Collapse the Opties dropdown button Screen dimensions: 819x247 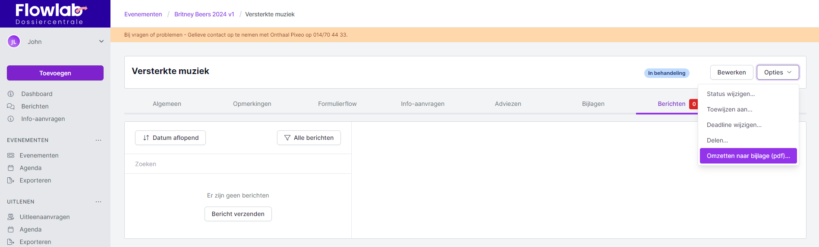(778, 72)
